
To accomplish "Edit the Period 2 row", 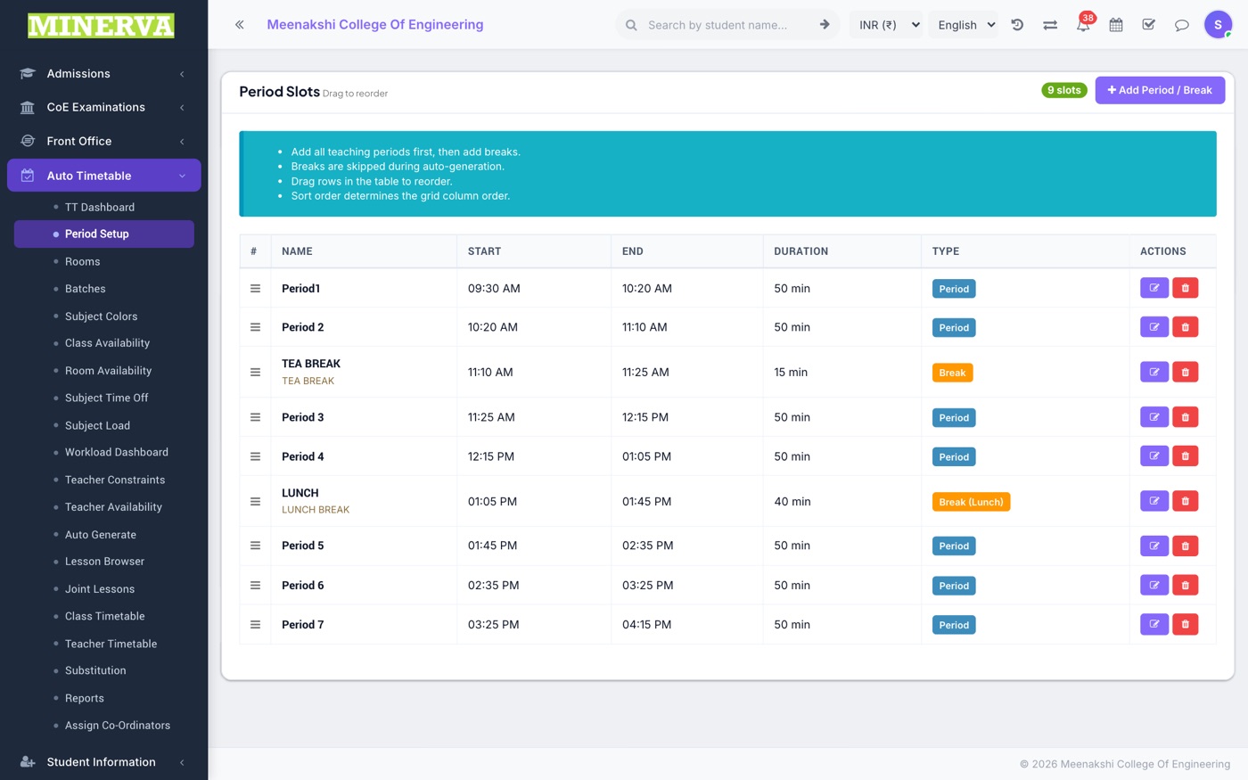I will (1154, 327).
